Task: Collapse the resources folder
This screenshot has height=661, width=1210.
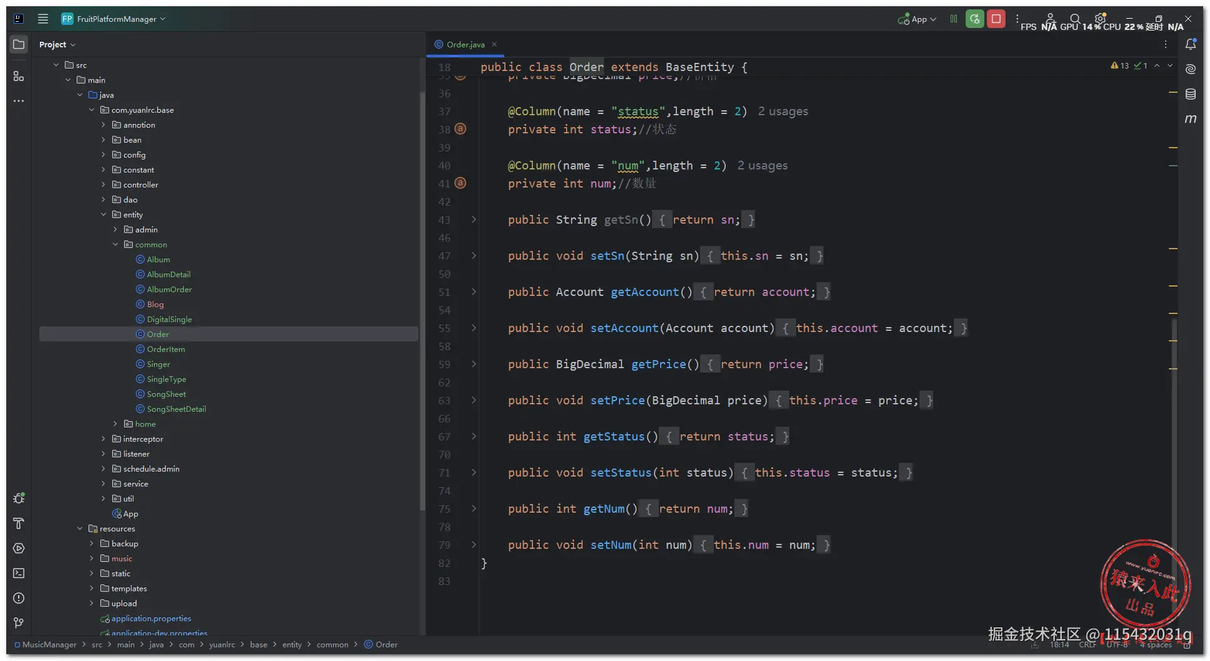Action: pyautogui.click(x=80, y=528)
